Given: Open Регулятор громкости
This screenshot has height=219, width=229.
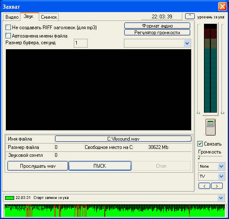Looking at the screenshot, I should pyautogui.click(x=157, y=33).
